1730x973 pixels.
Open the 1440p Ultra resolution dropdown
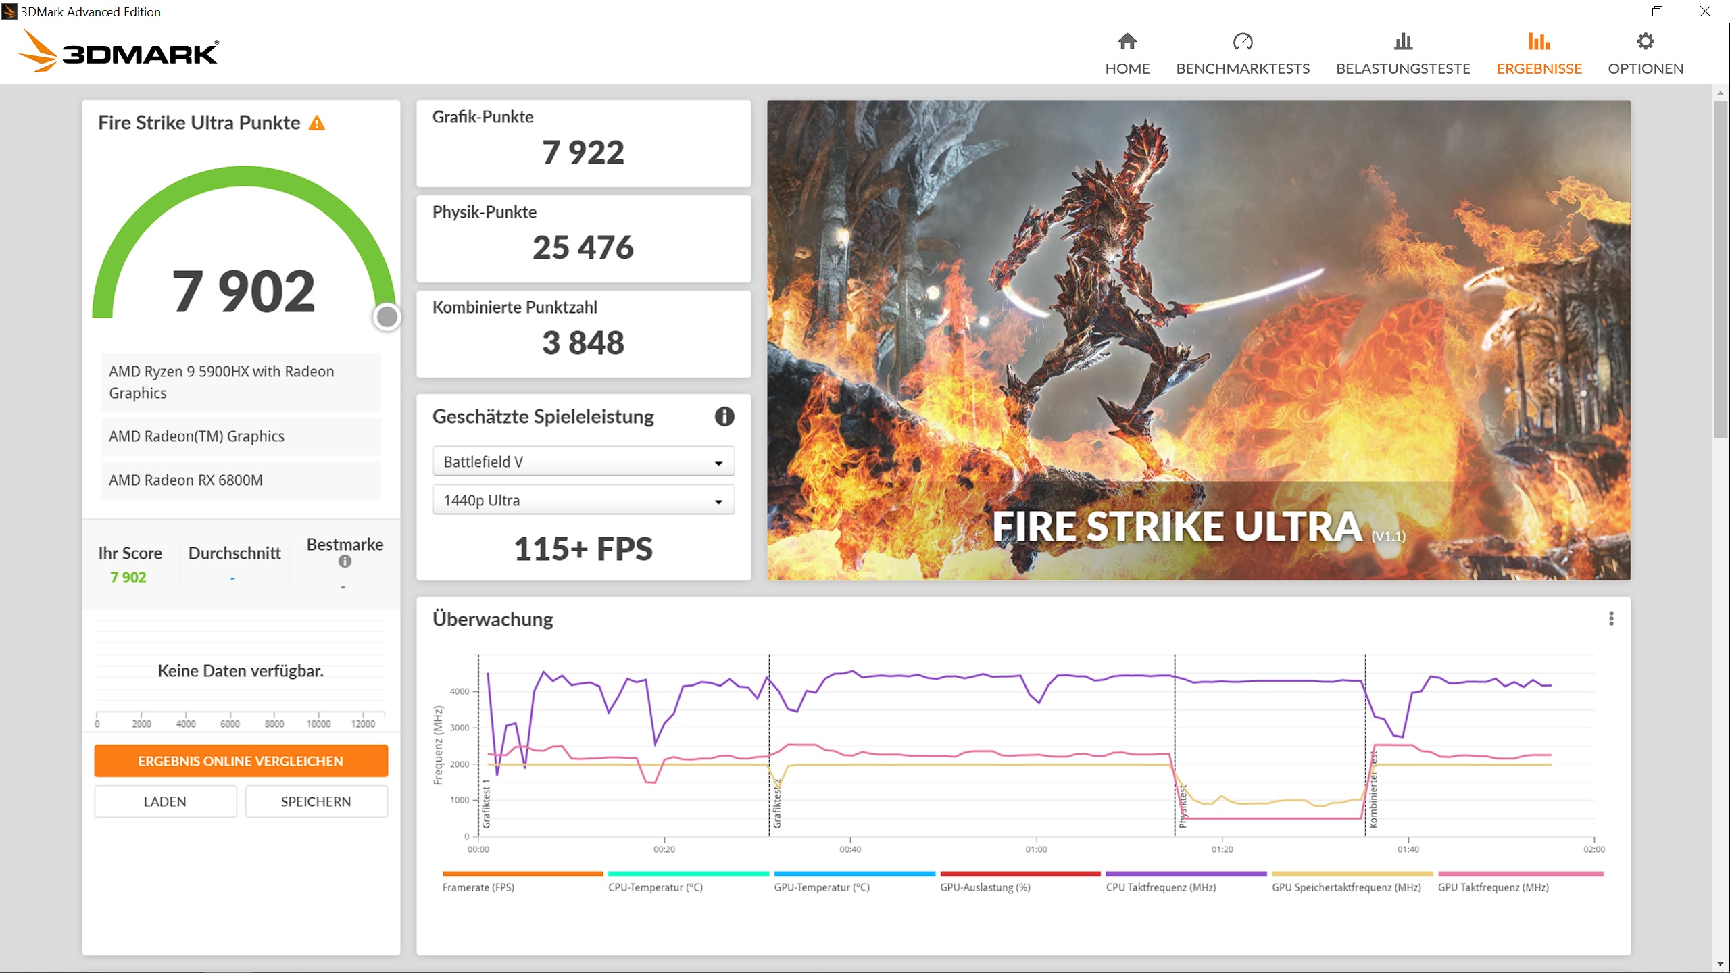click(x=583, y=501)
